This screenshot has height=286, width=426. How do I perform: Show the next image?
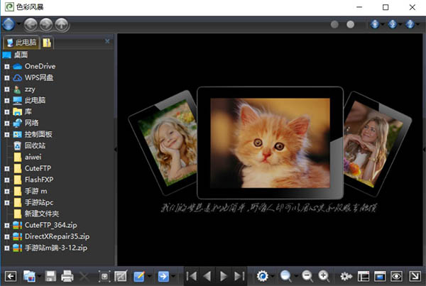[224, 276]
